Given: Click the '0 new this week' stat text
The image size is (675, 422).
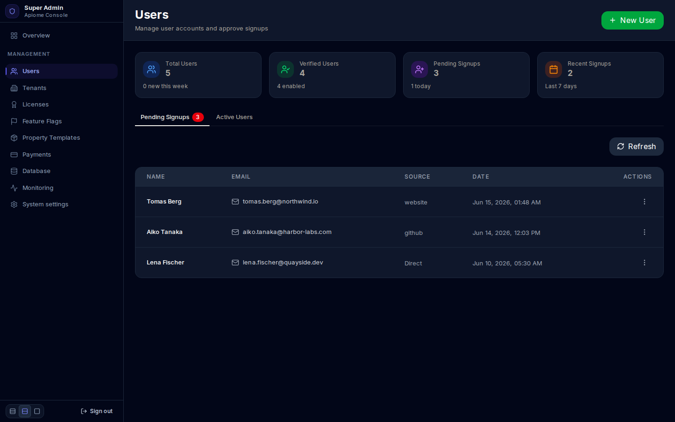Looking at the screenshot, I should pos(165,86).
